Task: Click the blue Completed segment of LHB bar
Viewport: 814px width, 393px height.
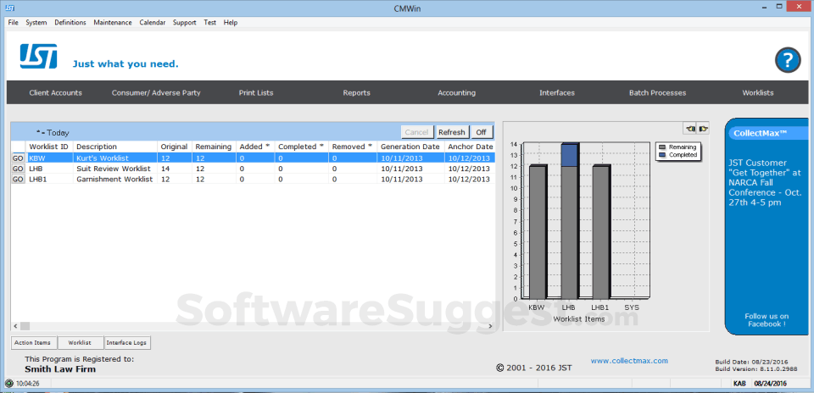Action: (x=570, y=155)
